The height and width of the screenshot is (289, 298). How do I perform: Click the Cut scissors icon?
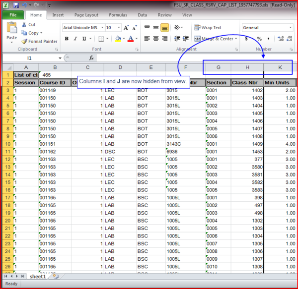[x=24, y=24]
